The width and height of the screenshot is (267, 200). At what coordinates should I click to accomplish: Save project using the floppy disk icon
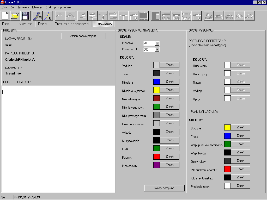[x=25, y=16]
